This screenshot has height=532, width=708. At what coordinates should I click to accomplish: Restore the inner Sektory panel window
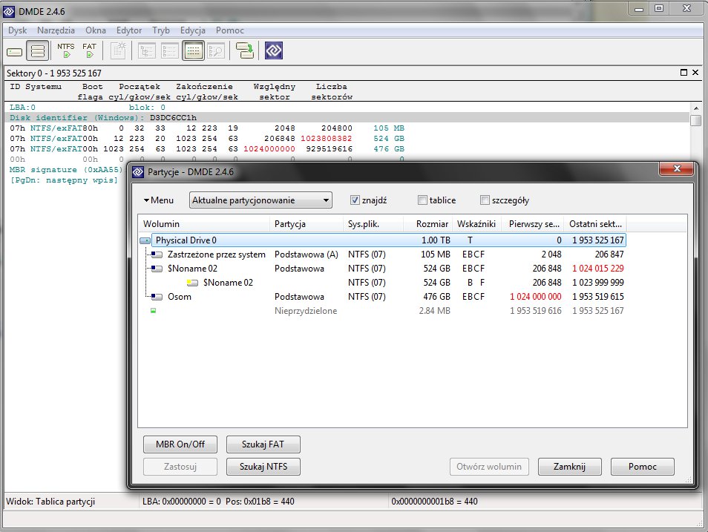click(684, 73)
